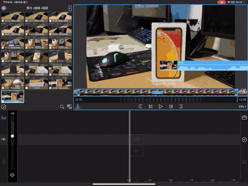Click the right trim handle of filmstrip
Image resolution: width=248 pixels, height=186 pixels.
(x=236, y=92)
